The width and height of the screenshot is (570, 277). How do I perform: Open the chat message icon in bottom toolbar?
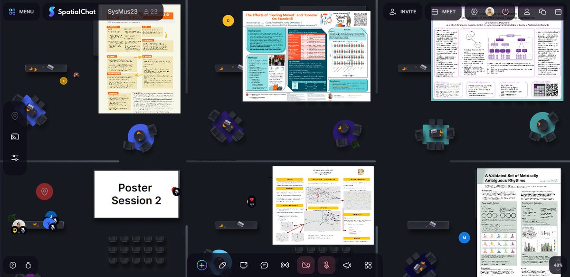[265, 265]
